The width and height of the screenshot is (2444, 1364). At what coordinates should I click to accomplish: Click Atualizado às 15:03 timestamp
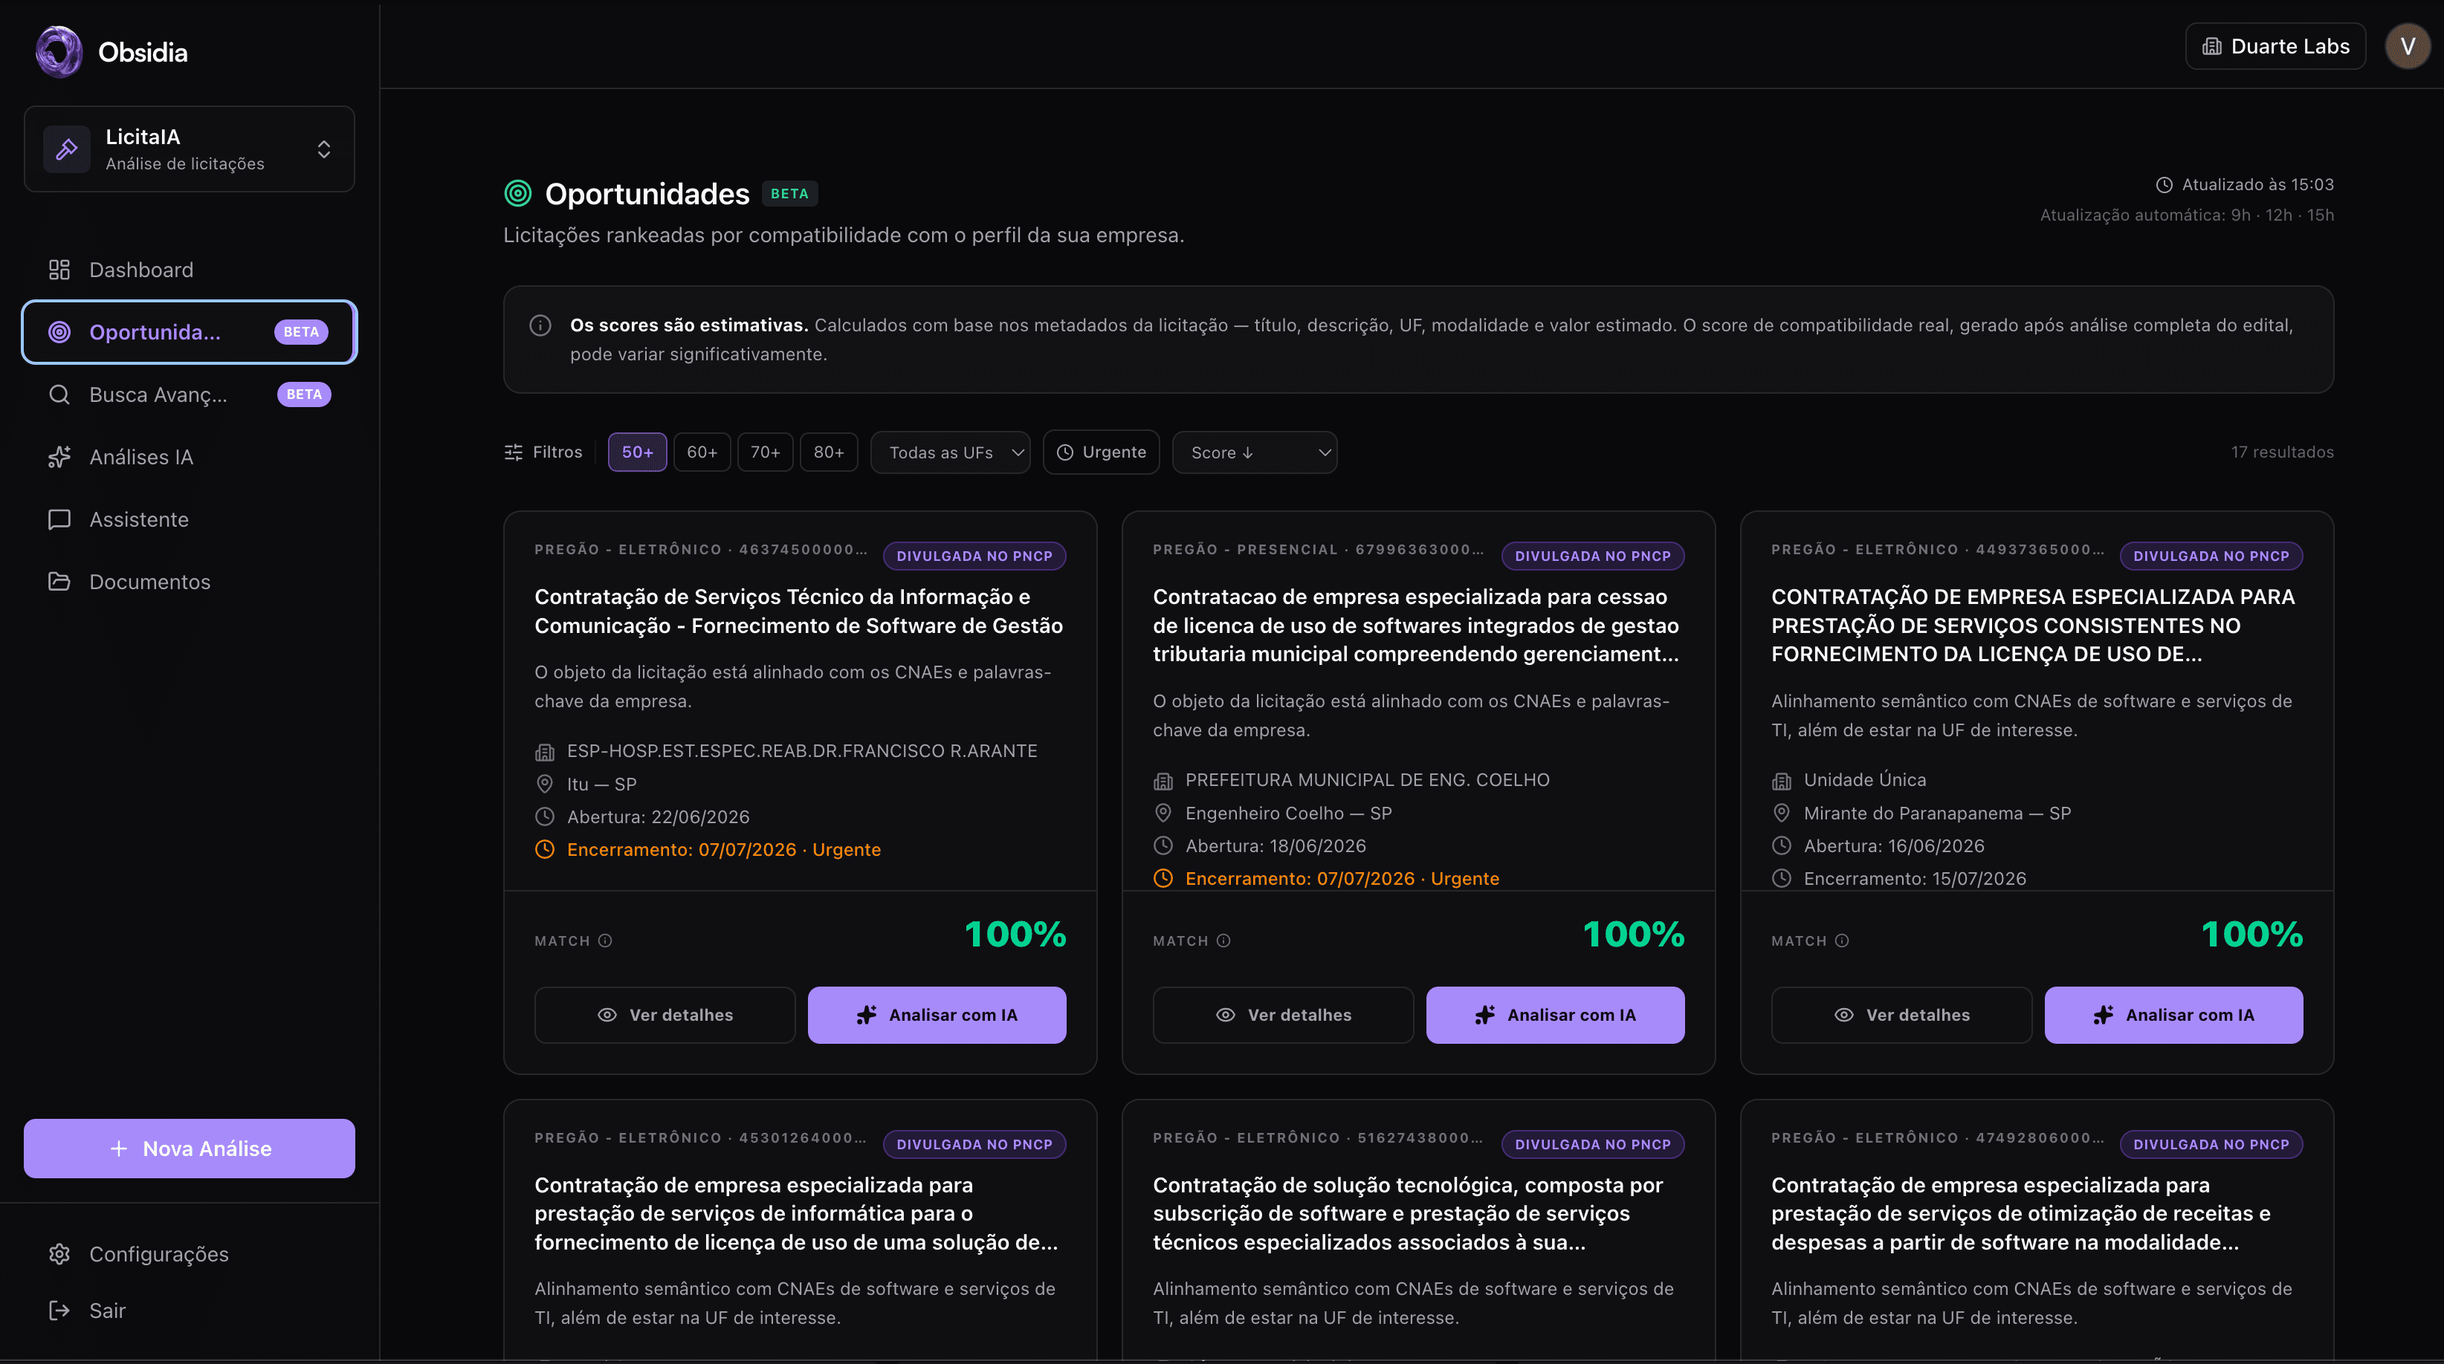tap(2245, 185)
